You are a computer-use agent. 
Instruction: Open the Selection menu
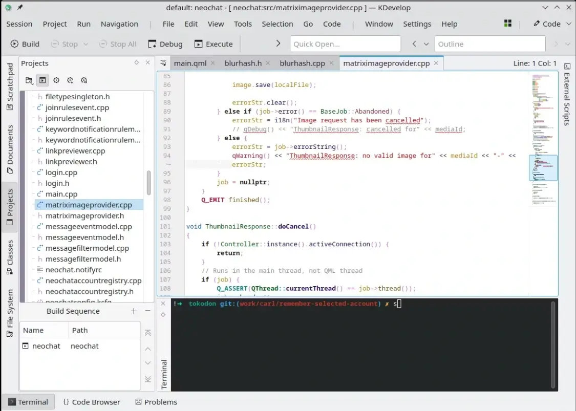[x=278, y=24]
